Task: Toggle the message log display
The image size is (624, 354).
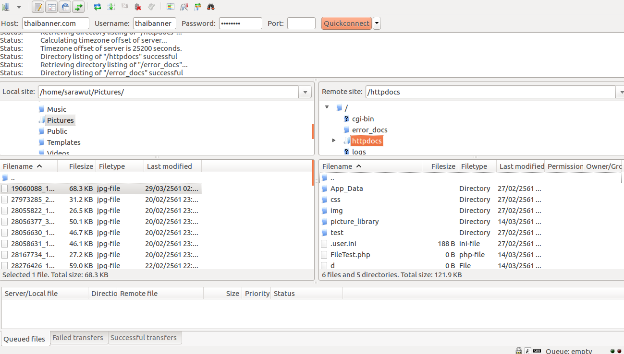Action: (38, 7)
